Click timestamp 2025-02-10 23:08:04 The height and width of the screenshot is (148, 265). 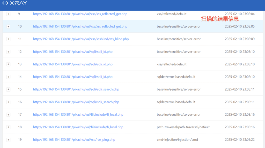[x=240, y=14]
